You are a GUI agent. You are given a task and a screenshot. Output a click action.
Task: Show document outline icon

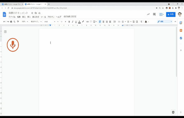[x=5, y=32]
